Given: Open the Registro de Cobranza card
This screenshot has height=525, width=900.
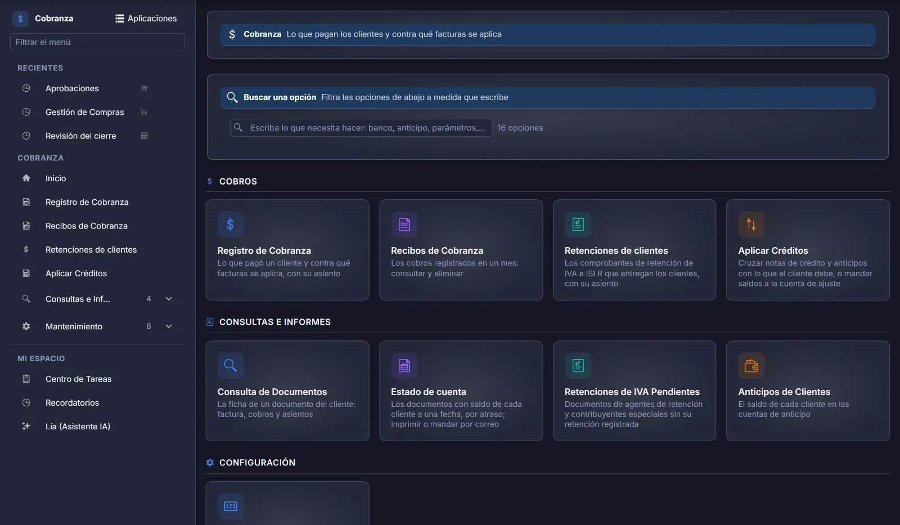Looking at the screenshot, I should (287, 250).
